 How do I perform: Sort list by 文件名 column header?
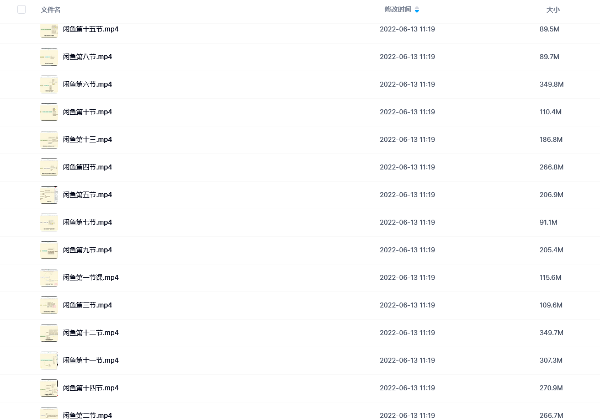click(51, 9)
